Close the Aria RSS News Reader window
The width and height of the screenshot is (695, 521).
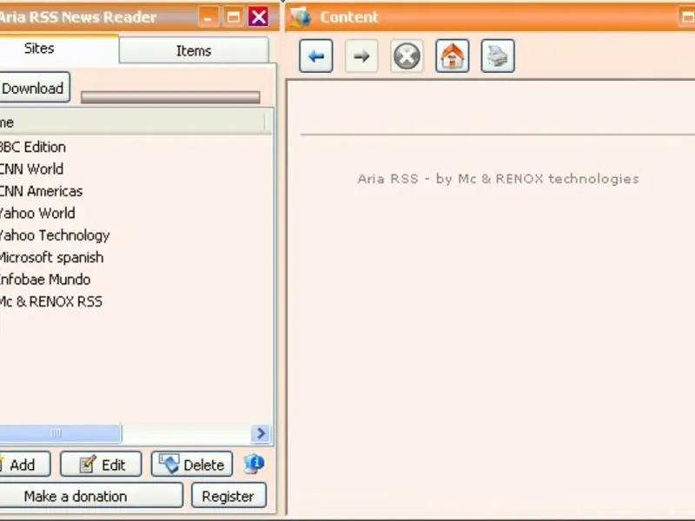[x=258, y=16]
